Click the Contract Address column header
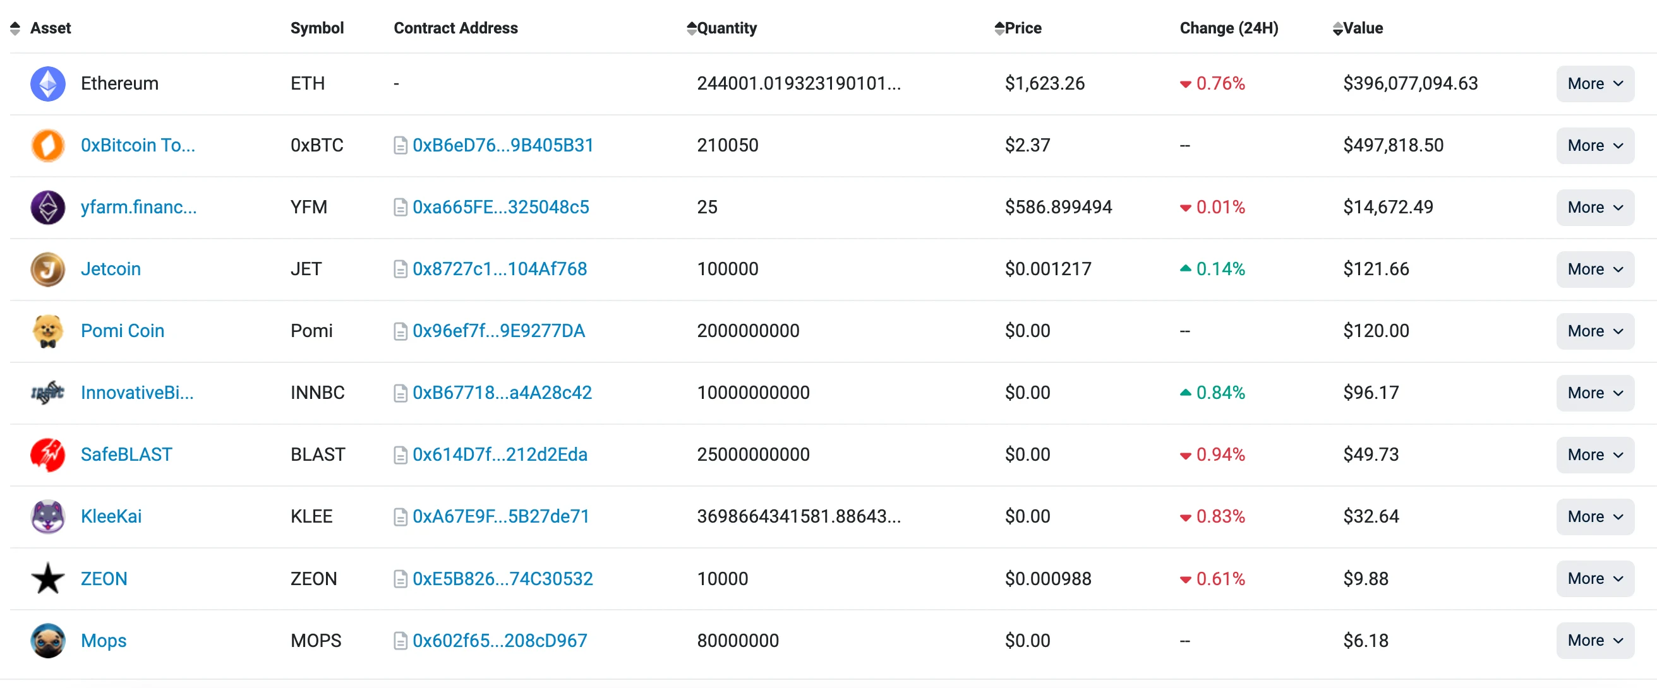This screenshot has width=1657, height=688. click(455, 28)
